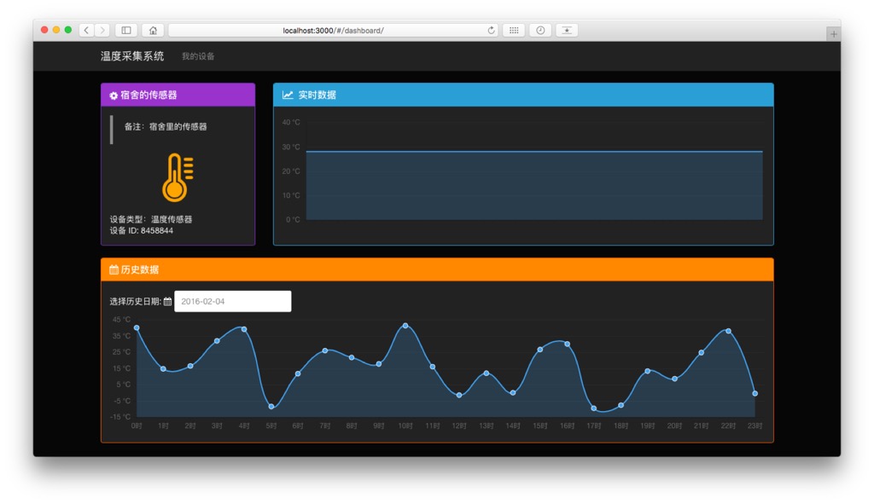Click the 选择历史日期 label
The image size is (874, 504).
pos(136,301)
